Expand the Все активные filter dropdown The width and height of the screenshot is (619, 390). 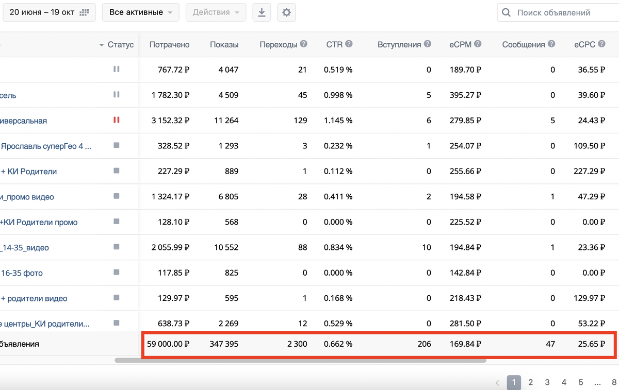(141, 12)
